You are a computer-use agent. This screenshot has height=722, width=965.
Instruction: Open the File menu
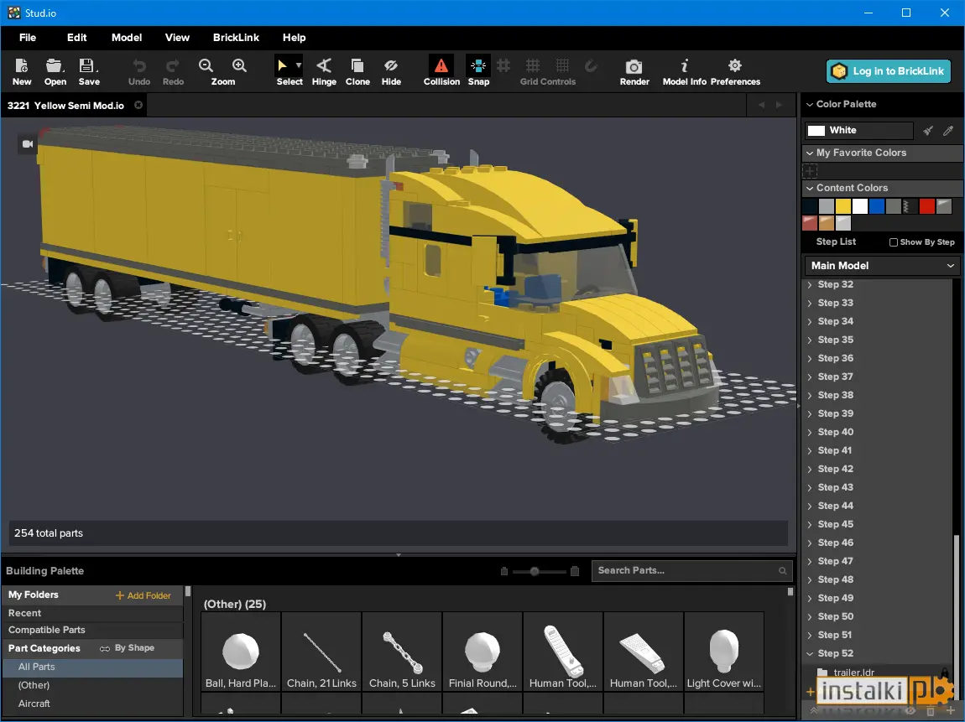28,38
